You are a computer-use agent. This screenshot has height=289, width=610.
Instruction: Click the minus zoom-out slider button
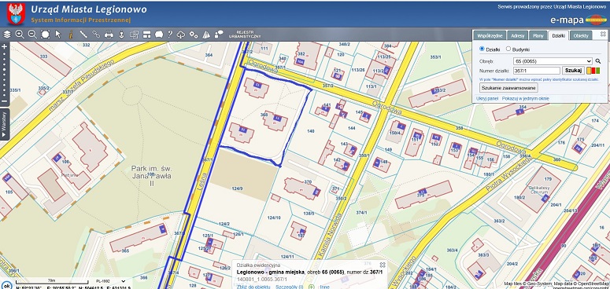tap(4, 101)
